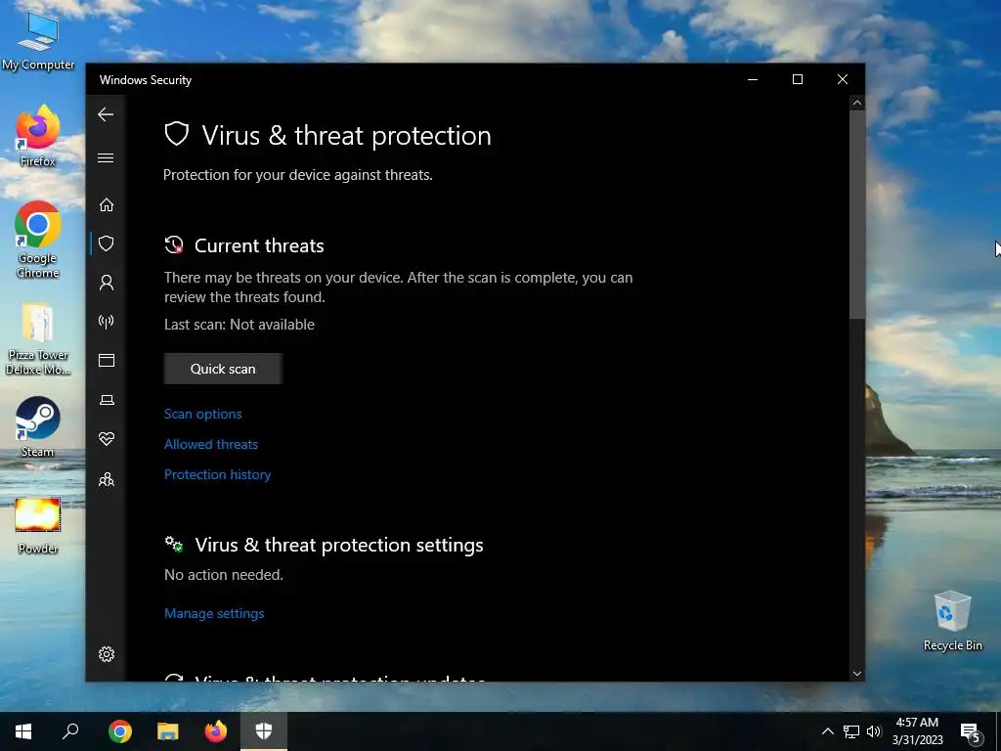Open taskbar search magnifier
1001x751 pixels.
point(70,731)
